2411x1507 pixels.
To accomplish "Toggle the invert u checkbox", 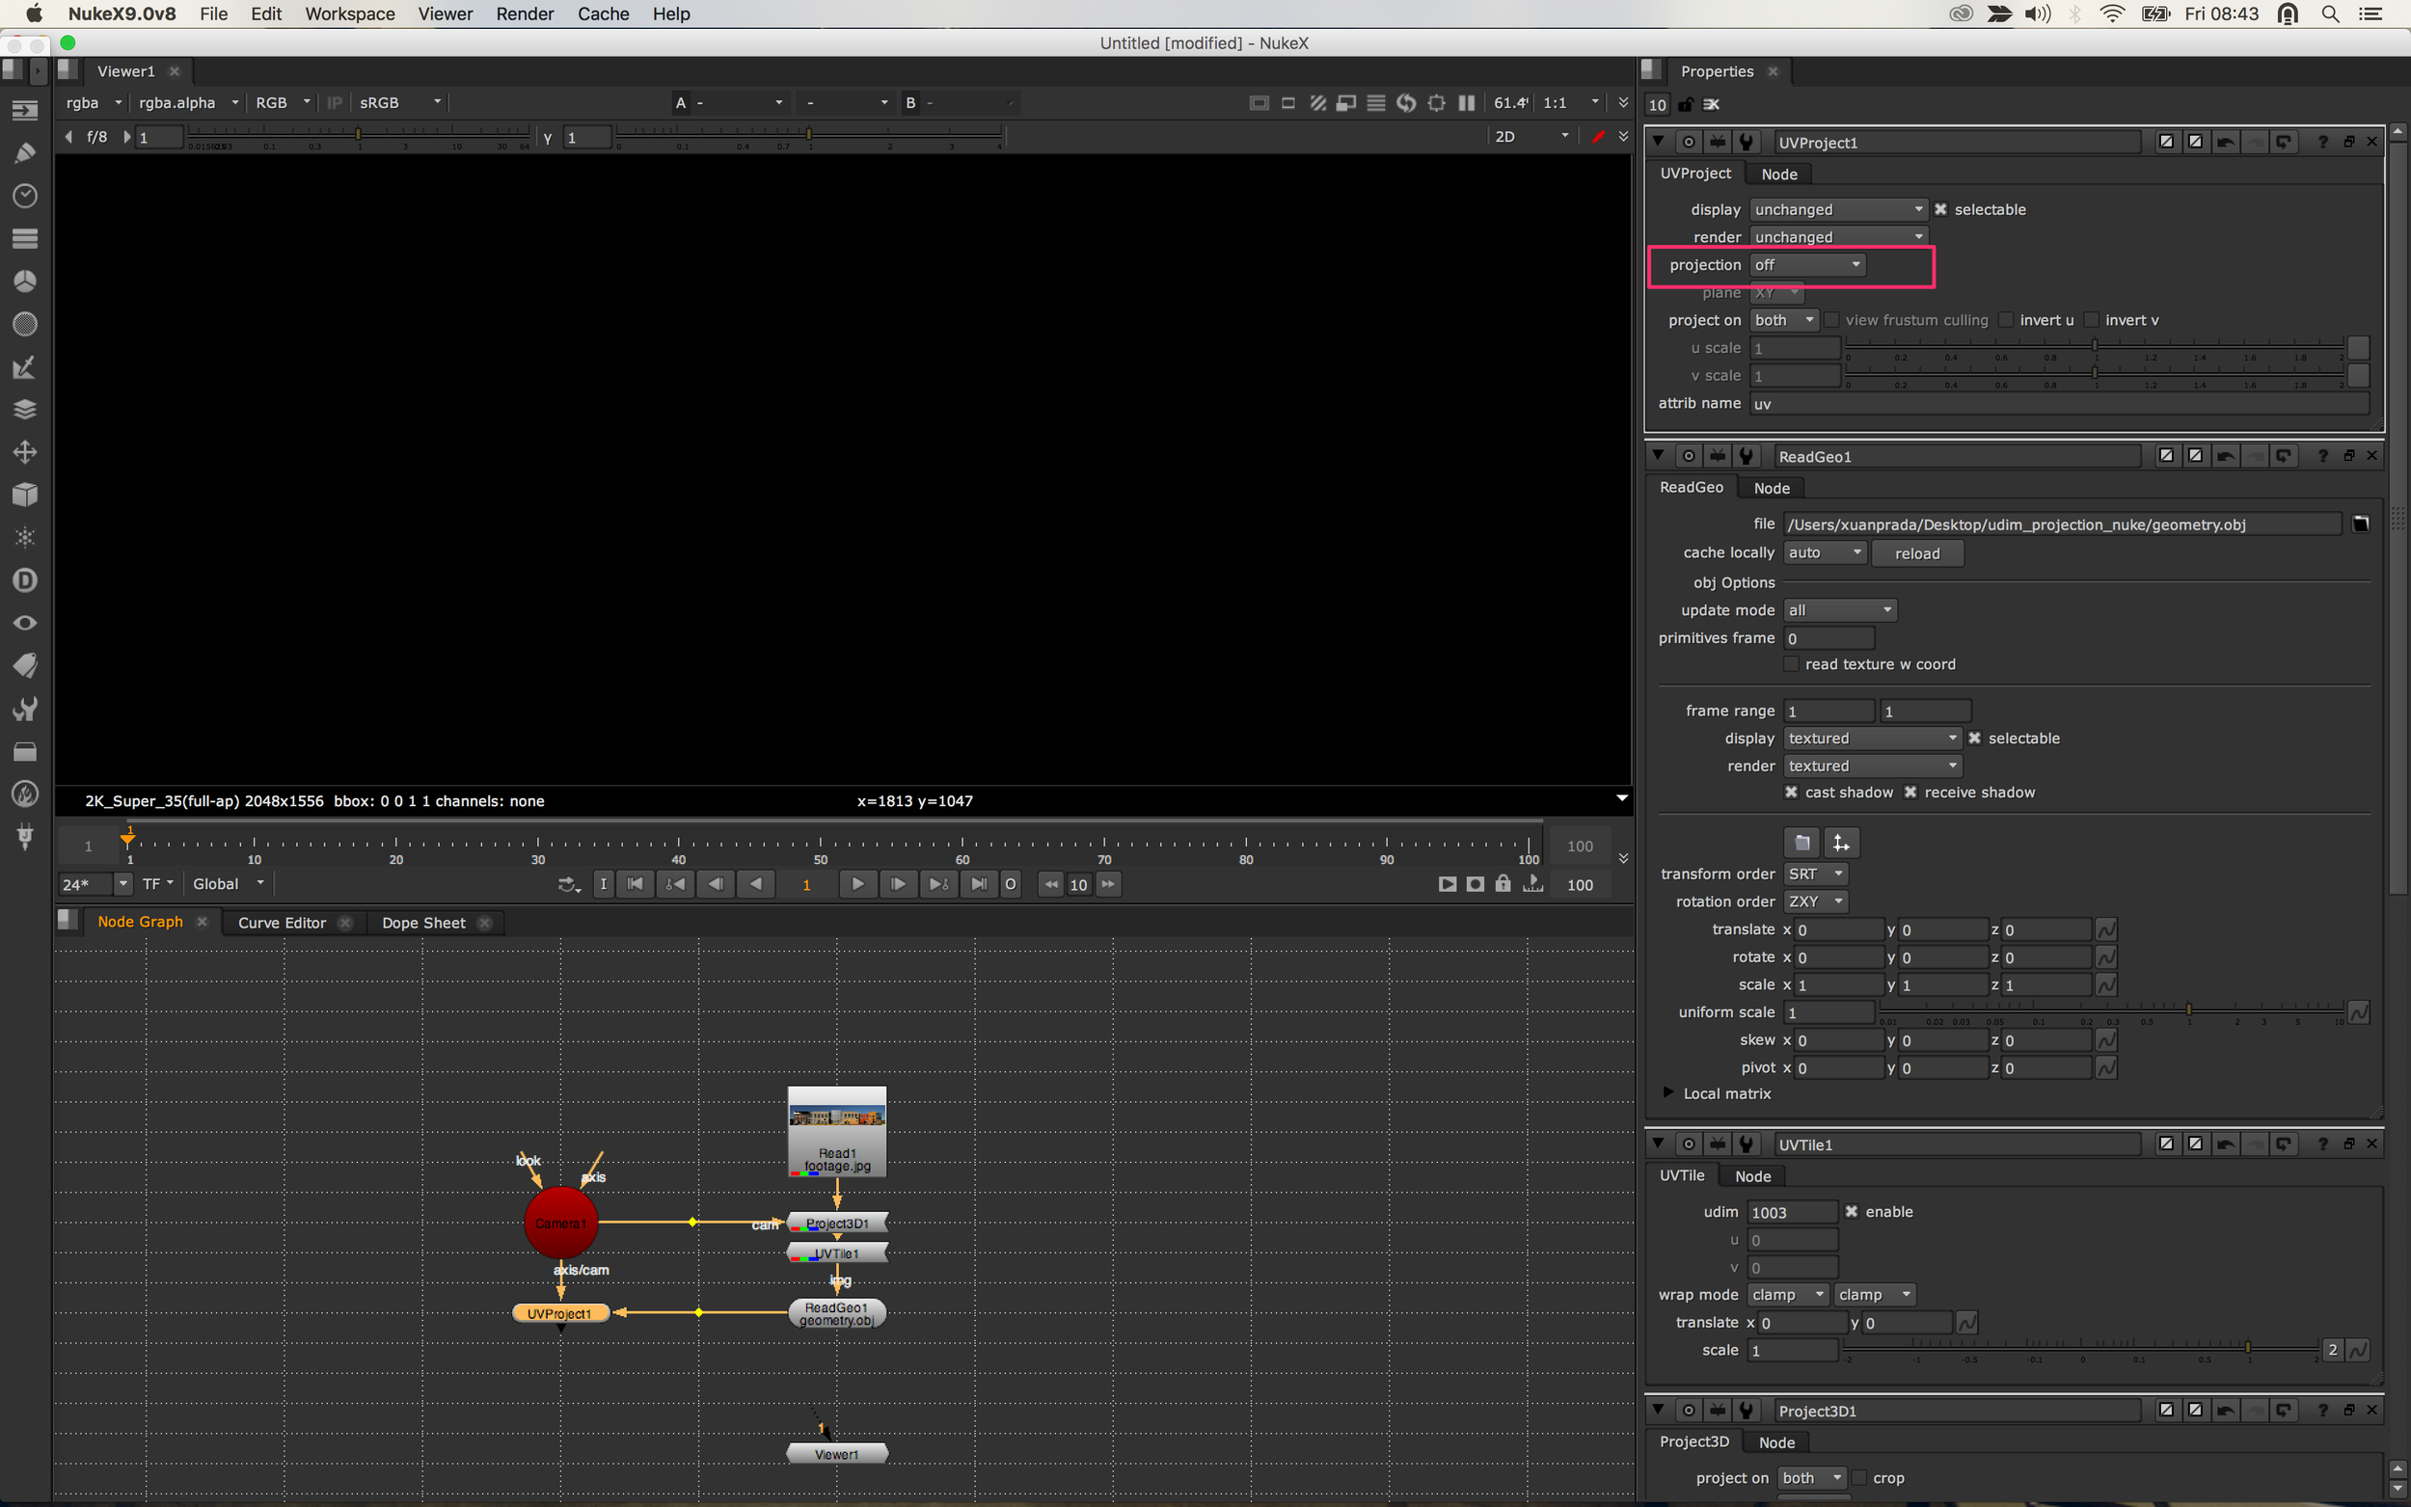I will [2006, 320].
